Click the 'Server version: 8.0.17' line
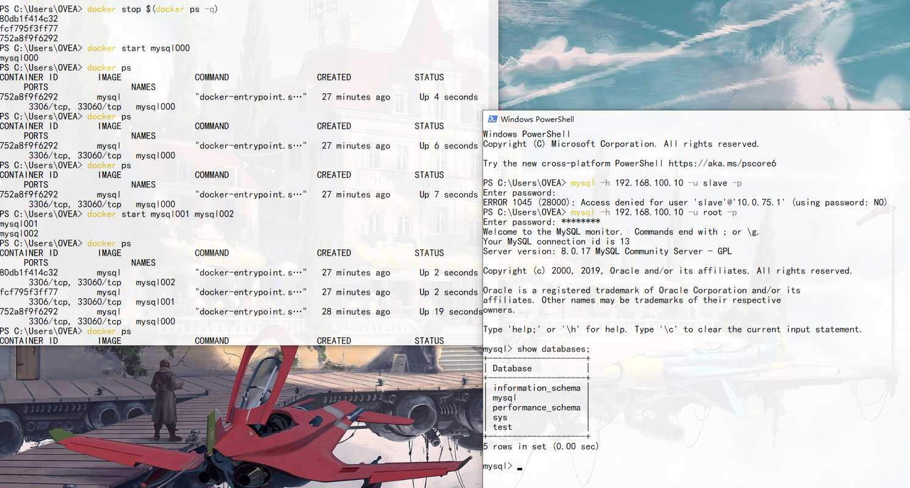 pos(608,251)
